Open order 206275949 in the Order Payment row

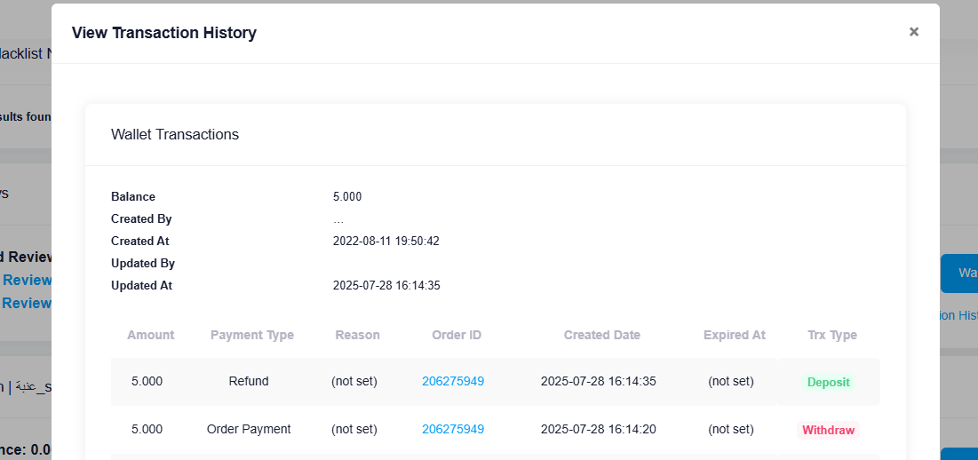tap(453, 429)
